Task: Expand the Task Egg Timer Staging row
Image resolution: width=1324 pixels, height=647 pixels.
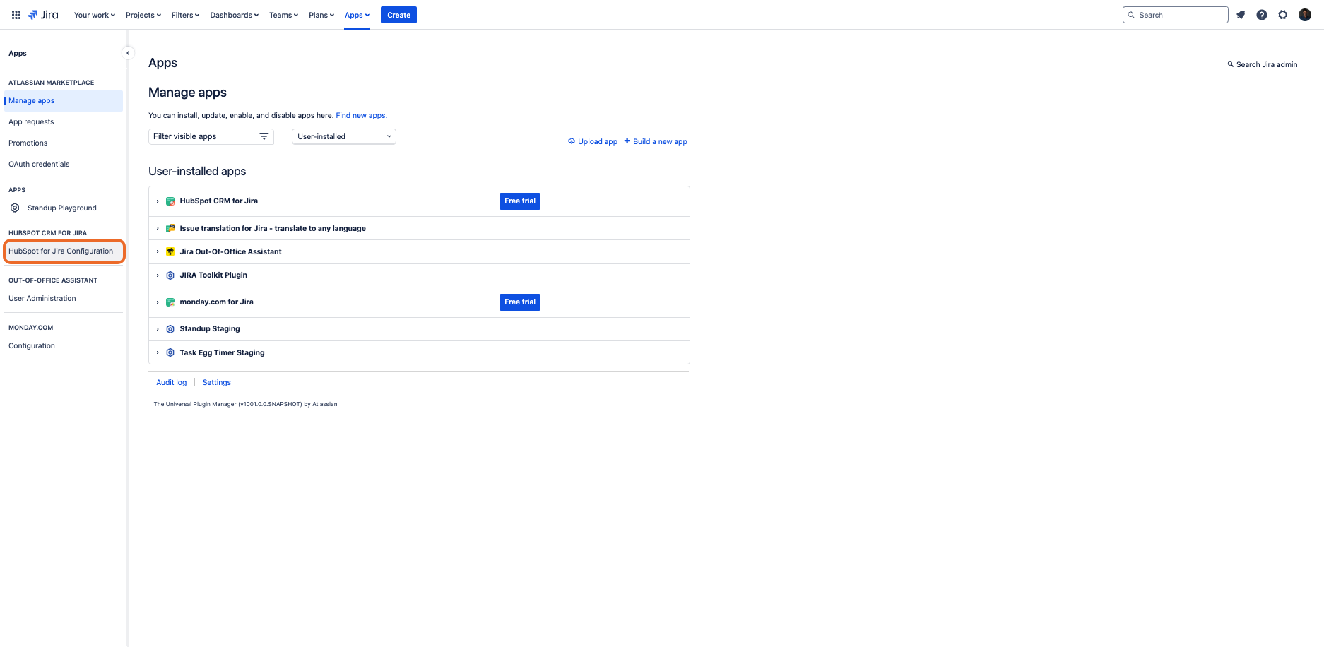Action: (x=158, y=352)
